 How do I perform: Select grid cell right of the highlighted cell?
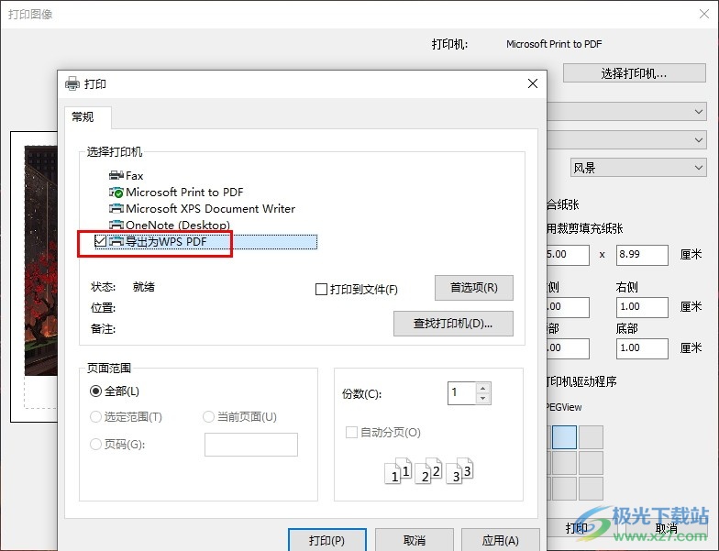(591, 436)
